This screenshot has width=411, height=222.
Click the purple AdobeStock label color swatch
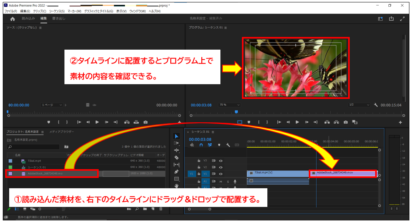(x=10, y=174)
